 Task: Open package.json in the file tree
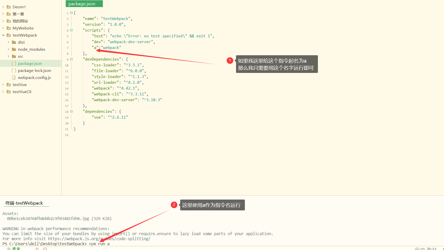(x=30, y=64)
